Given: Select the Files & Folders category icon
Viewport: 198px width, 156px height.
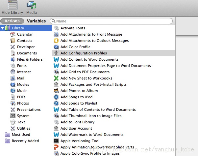Looking at the screenshot, I should [13, 59].
